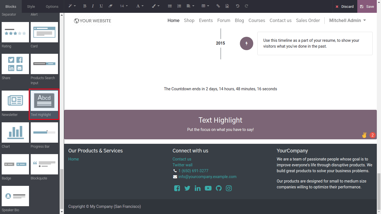Select the Text Highlight block thumbnail

click(44, 101)
